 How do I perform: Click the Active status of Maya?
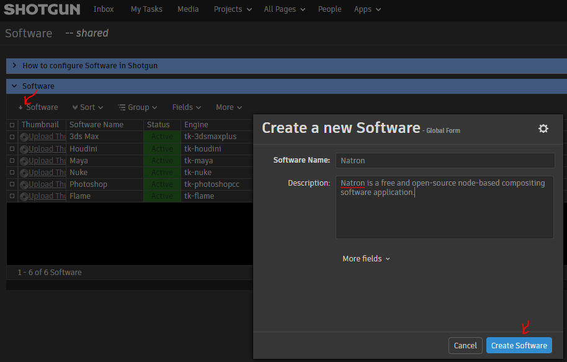pyautogui.click(x=162, y=160)
